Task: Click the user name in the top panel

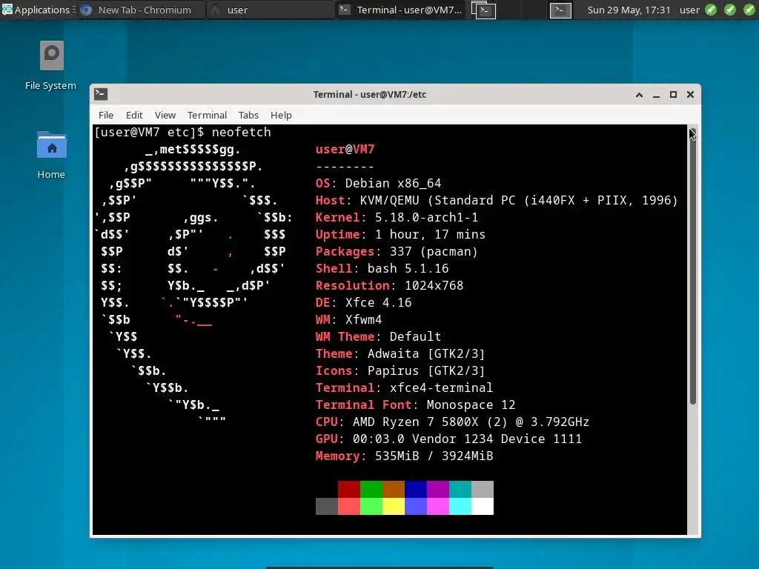Action: pyautogui.click(x=689, y=10)
